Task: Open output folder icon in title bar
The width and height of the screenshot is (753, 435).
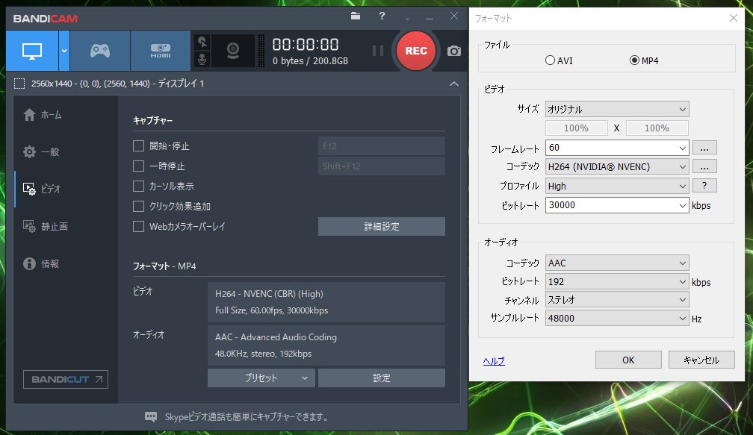Action: 356,16
